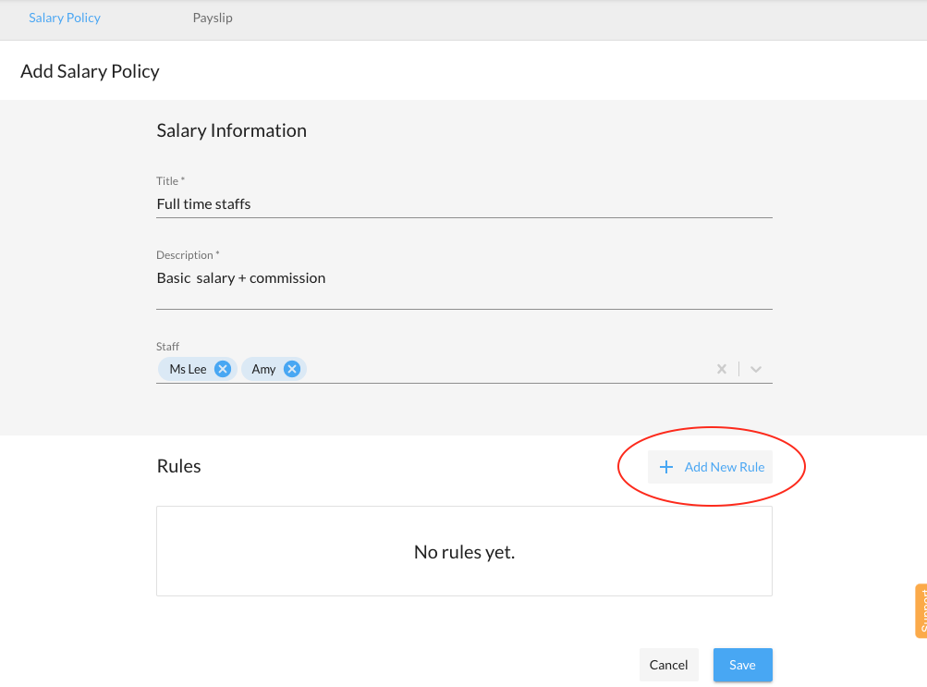Click the Add Salary Policy page title
927x687 pixels.
click(x=91, y=71)
